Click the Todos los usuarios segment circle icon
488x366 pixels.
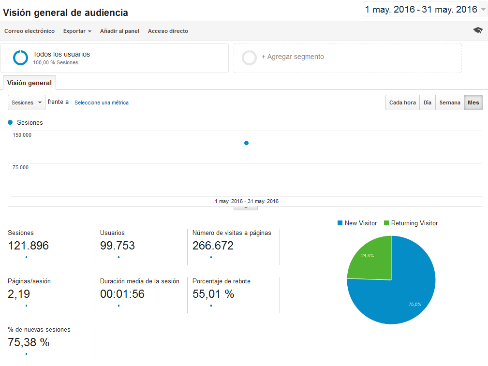point(20,58)
